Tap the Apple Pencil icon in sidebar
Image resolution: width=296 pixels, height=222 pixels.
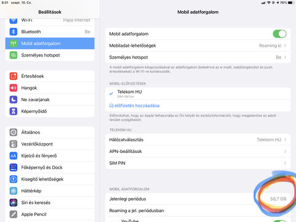(14, 214)
